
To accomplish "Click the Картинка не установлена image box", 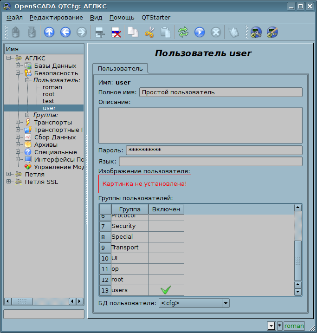I will 145,184.
